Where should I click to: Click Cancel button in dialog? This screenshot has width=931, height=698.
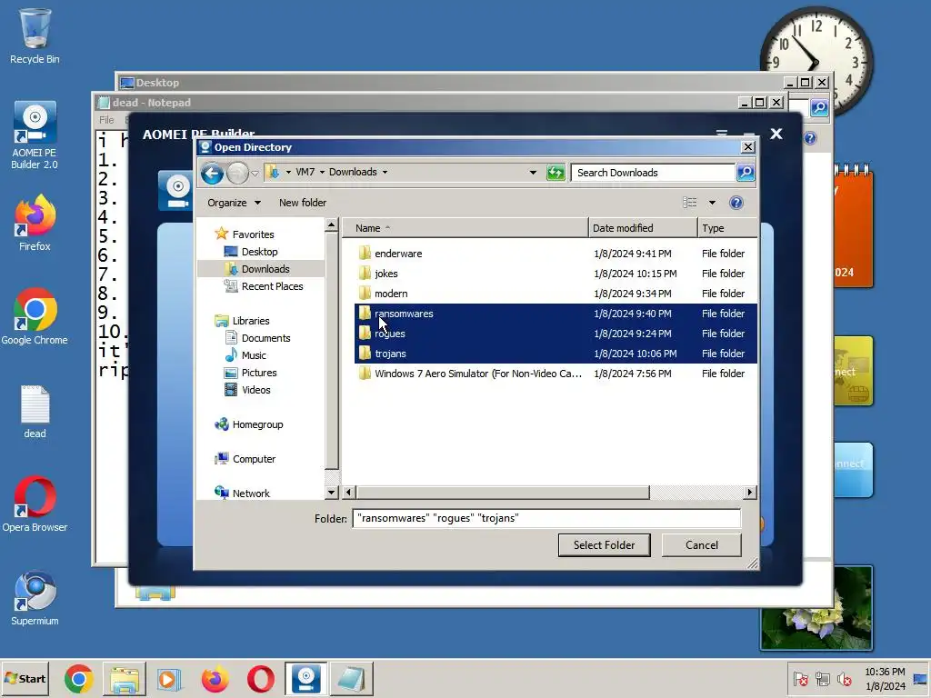coord(701,545)
